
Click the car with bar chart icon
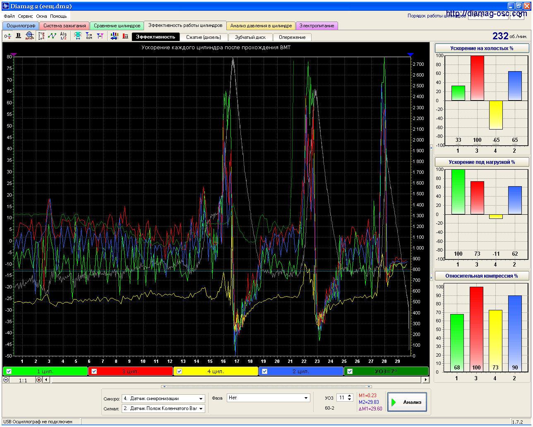(x=114, y=36)
